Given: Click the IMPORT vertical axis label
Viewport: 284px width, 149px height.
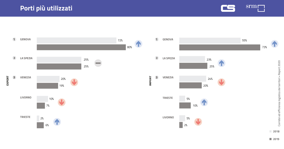Looking at the screenshot, I should click(x=150, y=81).
